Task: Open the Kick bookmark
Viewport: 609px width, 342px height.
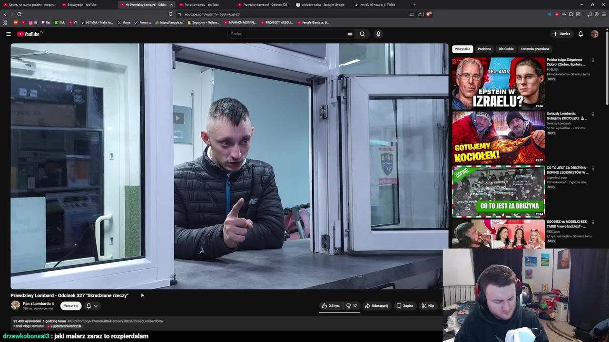Action: (x=59, y=22)
